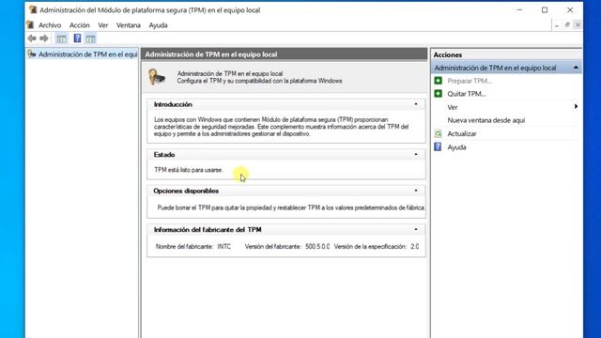Image resolution: width=601 pixels, height=338 pixels.
Task: Click 'Configura el TPM y su compatibilidad' text
Action: [x=259, y=81]
